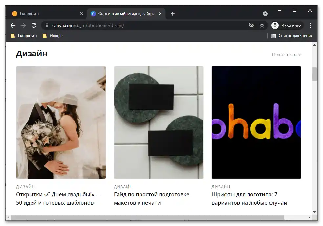The height and width of the screenshot is (226, 323).
Task: Open the wedding couple article thumbnail
Action: [x=61, y=123]
